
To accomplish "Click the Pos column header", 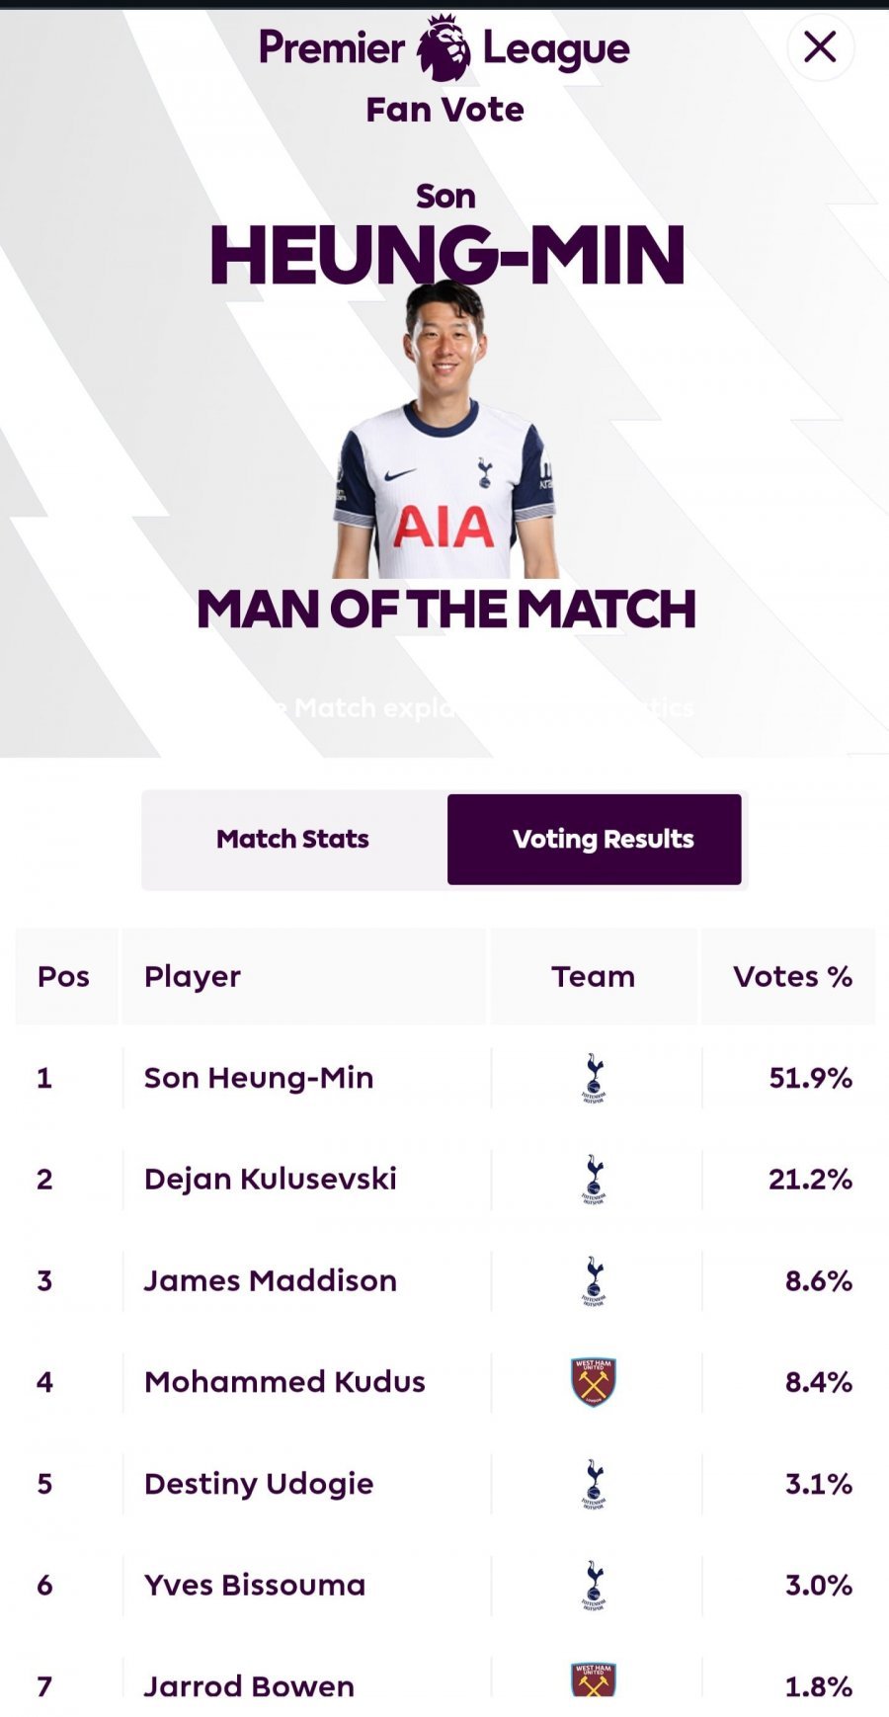I will point(64,976).
